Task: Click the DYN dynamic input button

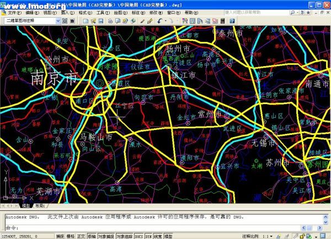Action: [x=149, y=236]
